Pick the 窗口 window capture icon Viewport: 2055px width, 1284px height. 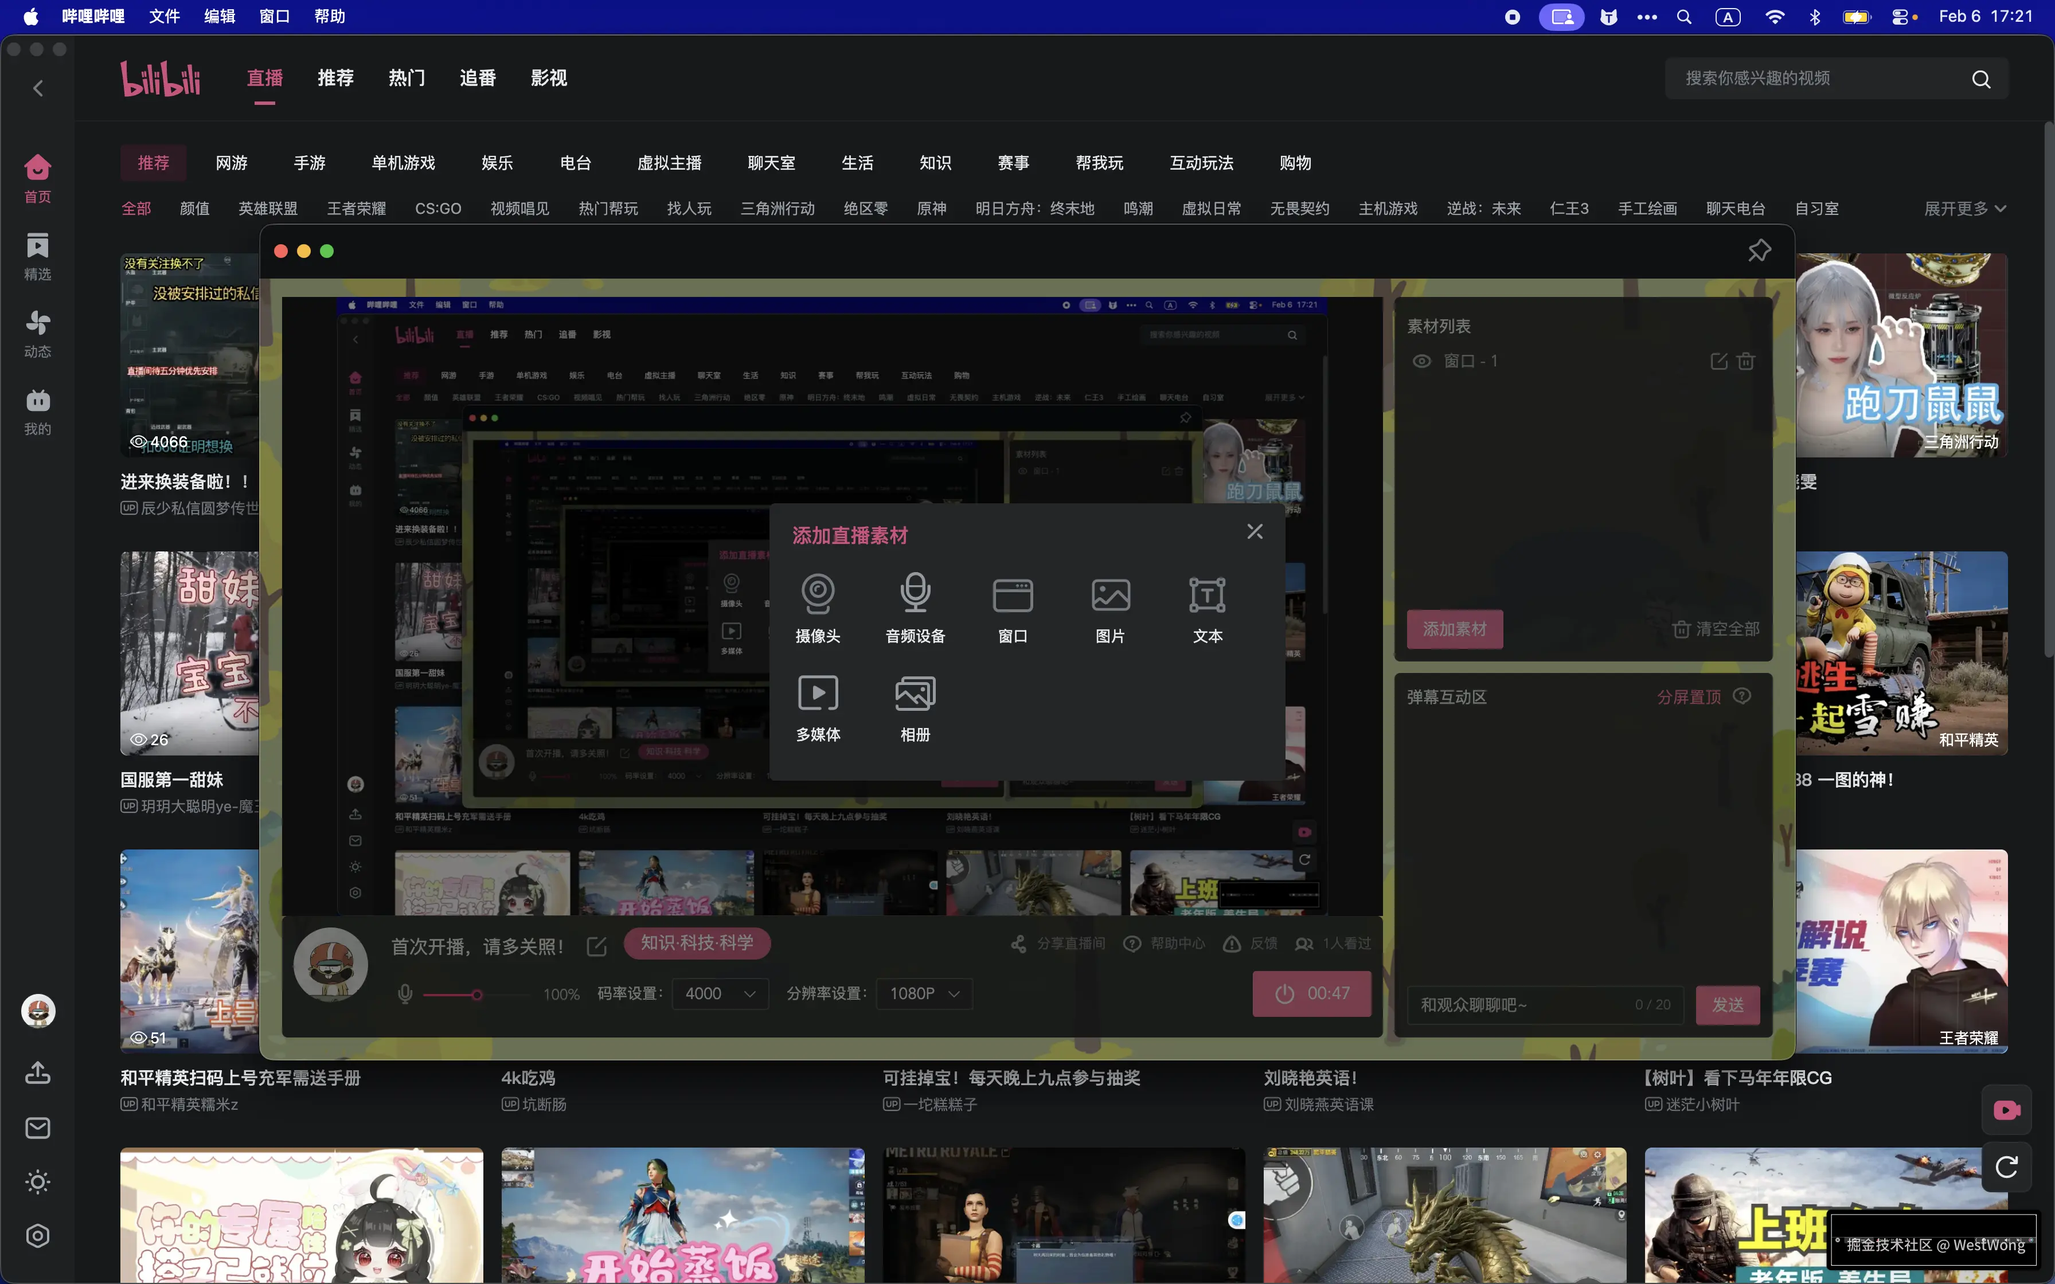[1012, 594]
